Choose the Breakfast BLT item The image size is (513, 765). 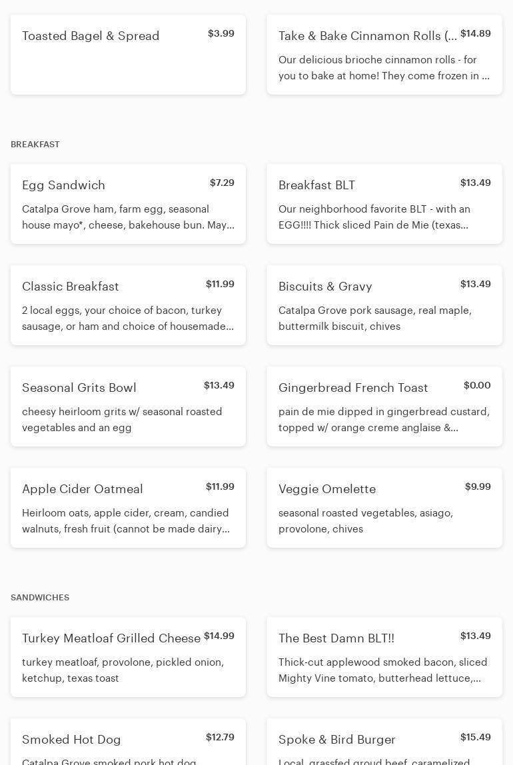pos(384,204)
